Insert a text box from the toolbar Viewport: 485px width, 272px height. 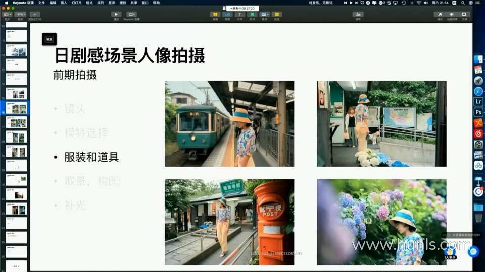click(239, 14)
